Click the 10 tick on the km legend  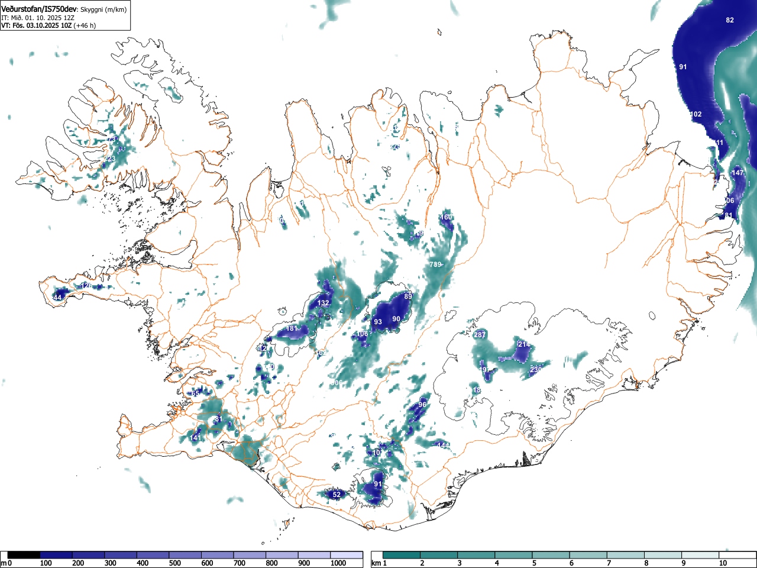click(x=723, y=563)
